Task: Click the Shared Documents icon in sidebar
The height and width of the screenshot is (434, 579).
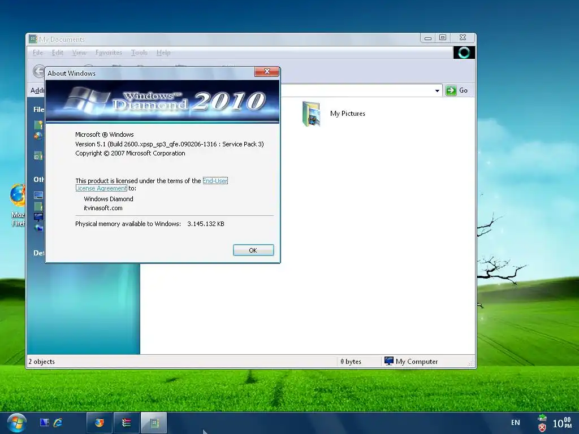Action: [38, 206]
